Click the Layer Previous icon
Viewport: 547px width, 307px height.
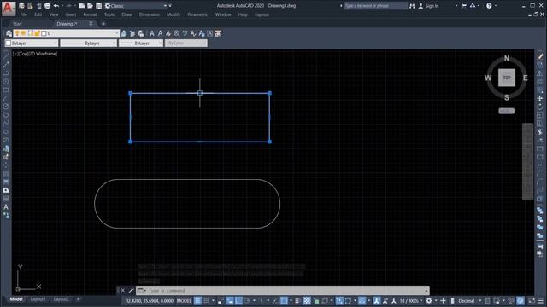pos(132,33)
